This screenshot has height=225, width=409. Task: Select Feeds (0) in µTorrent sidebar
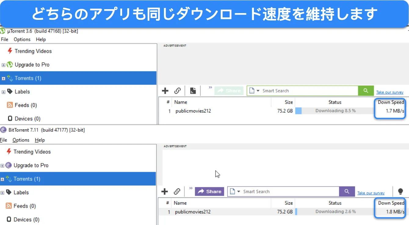22,105
